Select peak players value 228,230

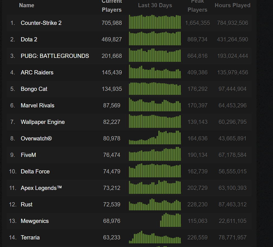click(x=197, y=204)
